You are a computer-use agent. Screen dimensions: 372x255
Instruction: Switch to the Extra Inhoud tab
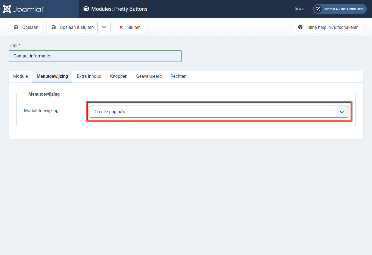[89, 76]
